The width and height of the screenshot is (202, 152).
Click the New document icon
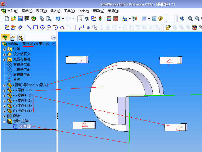pos(7,19)
